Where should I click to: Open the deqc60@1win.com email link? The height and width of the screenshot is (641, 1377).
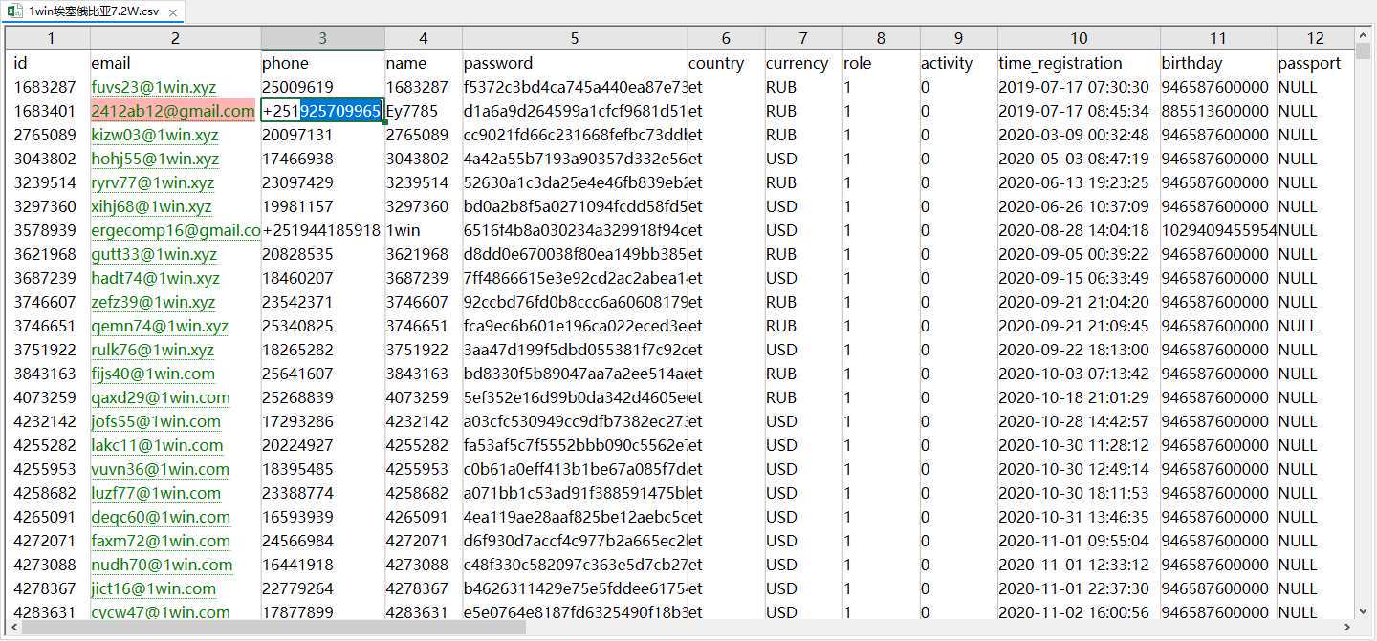pyautogui.click(x=161, y=517)
